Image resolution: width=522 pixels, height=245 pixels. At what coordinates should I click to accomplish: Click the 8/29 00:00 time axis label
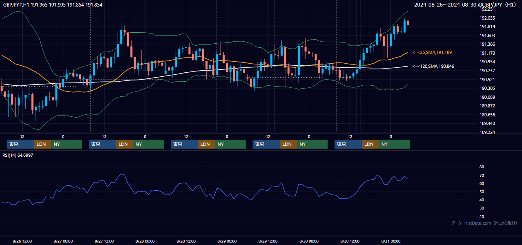(227, 241)
